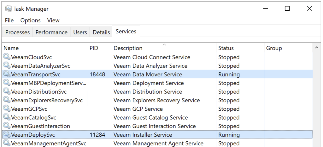Click the Veeam Distribution Service description
Image resolution: width=323 pixels, height=147 pixels.
[x=148, y=92]
